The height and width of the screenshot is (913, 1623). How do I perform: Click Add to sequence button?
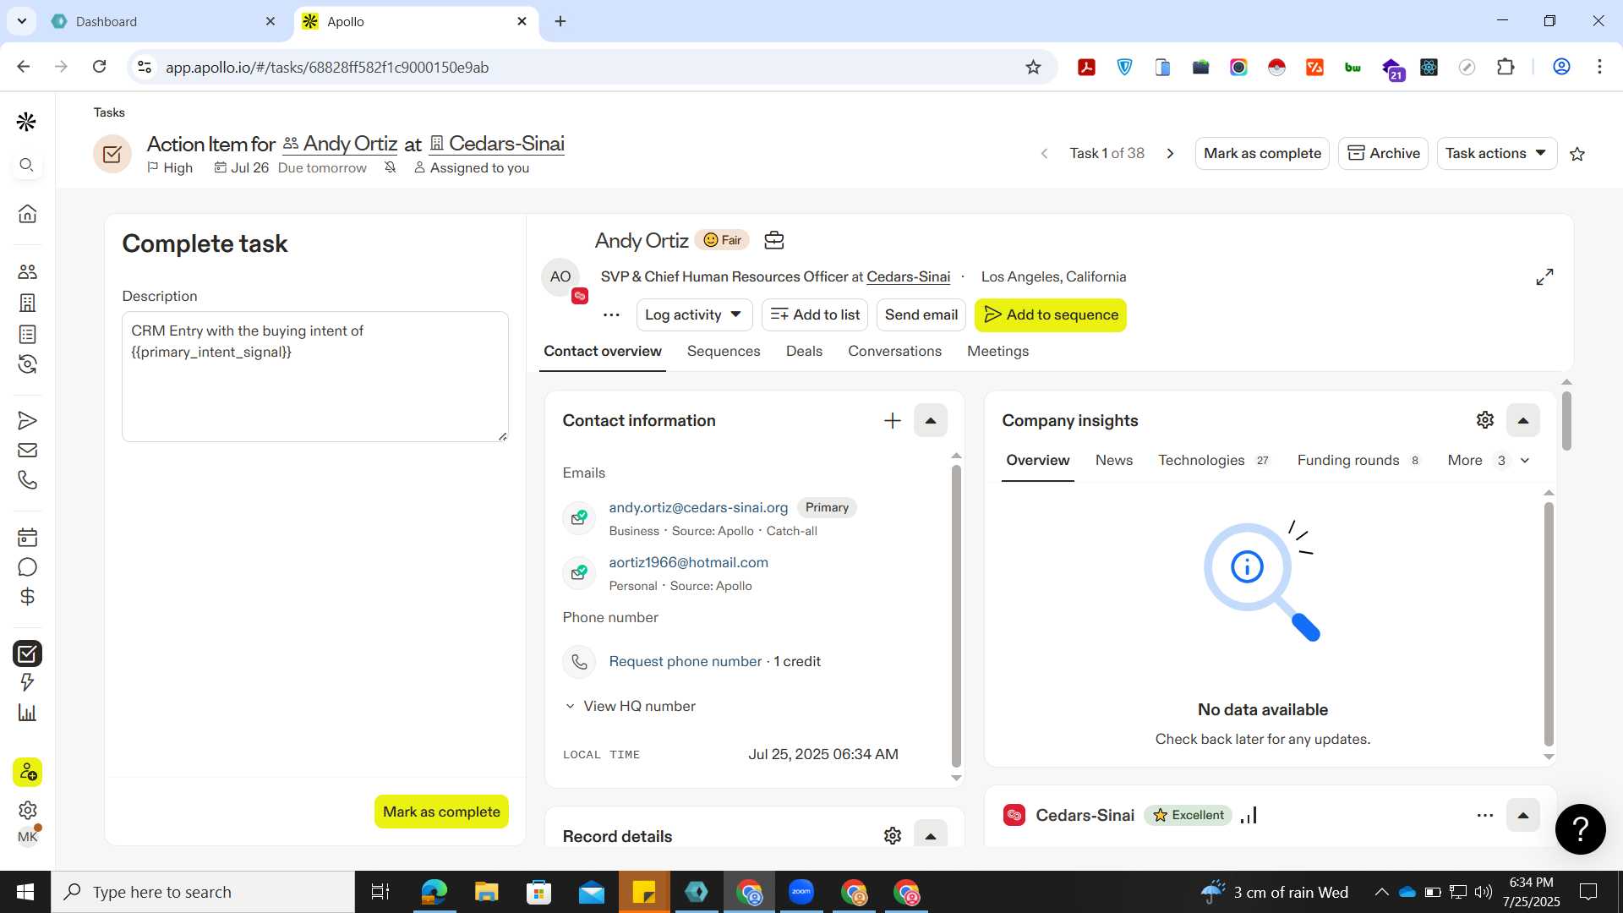click(x=1051, y=315)
